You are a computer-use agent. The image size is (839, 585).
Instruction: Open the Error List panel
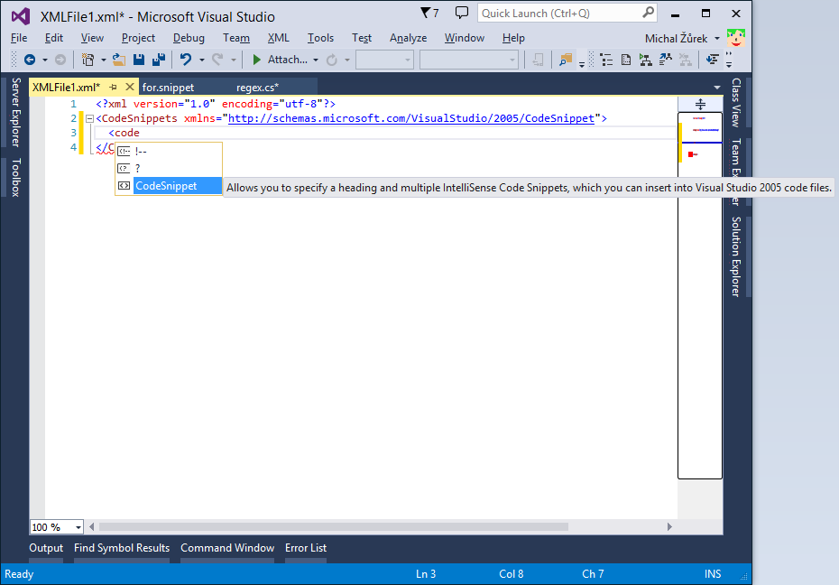306,548
